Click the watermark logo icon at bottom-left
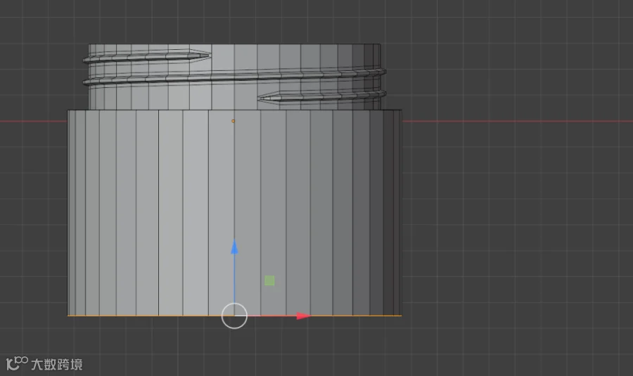This screenshot has height=376, width=633. point(17,363)
